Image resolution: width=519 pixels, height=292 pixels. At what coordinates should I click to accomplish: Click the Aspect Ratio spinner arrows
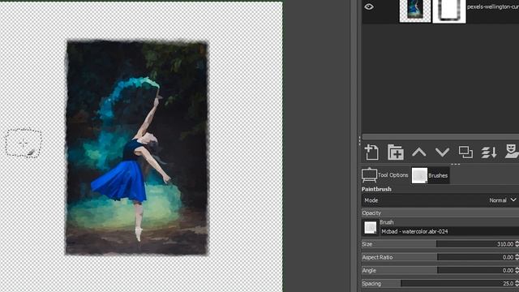tap(517, 257)
